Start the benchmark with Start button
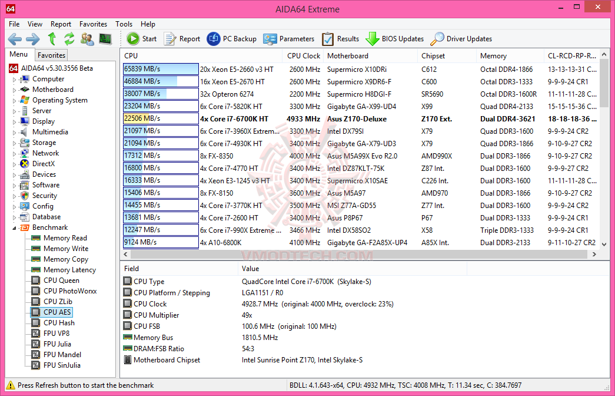This screenshot has height=396, width=615. 142,39
